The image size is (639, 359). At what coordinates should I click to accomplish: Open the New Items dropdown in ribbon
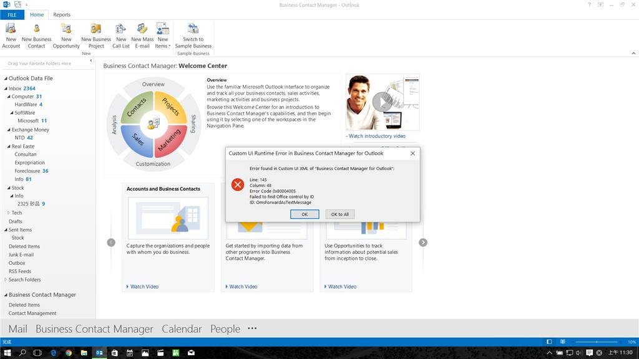(163, 36)
